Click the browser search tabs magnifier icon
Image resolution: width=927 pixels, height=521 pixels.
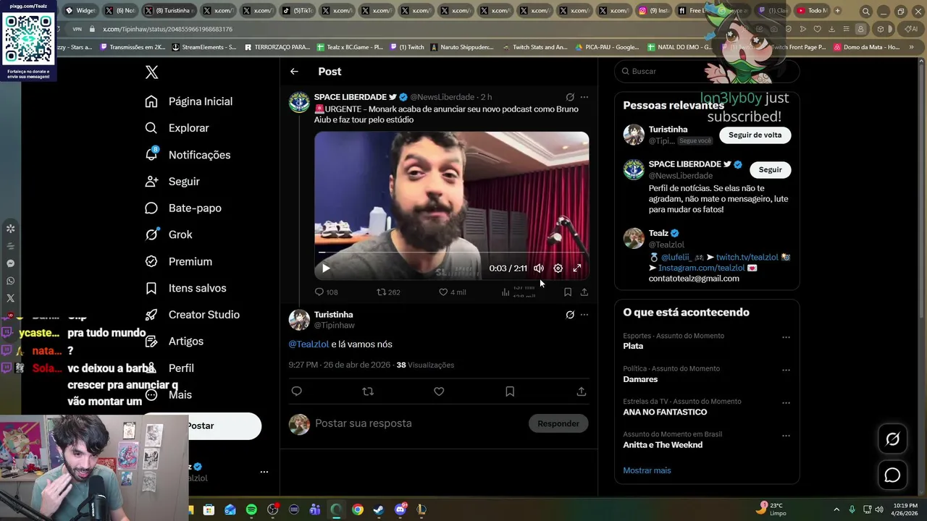pyautogui.click(x=865, y=11)
